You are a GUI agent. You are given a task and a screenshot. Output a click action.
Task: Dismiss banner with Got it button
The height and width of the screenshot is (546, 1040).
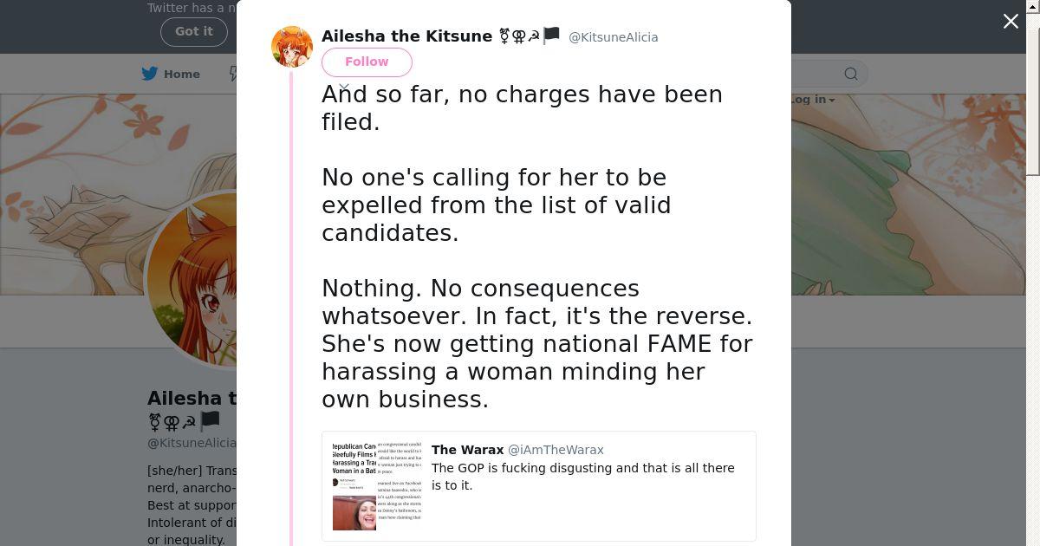193,31
